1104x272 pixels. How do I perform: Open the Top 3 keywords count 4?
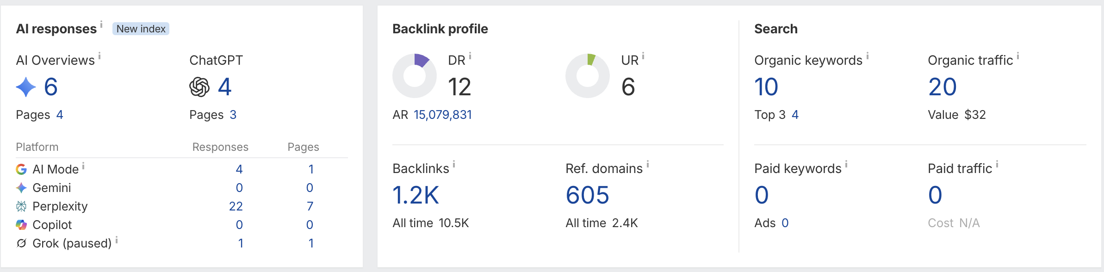[795, 115]
